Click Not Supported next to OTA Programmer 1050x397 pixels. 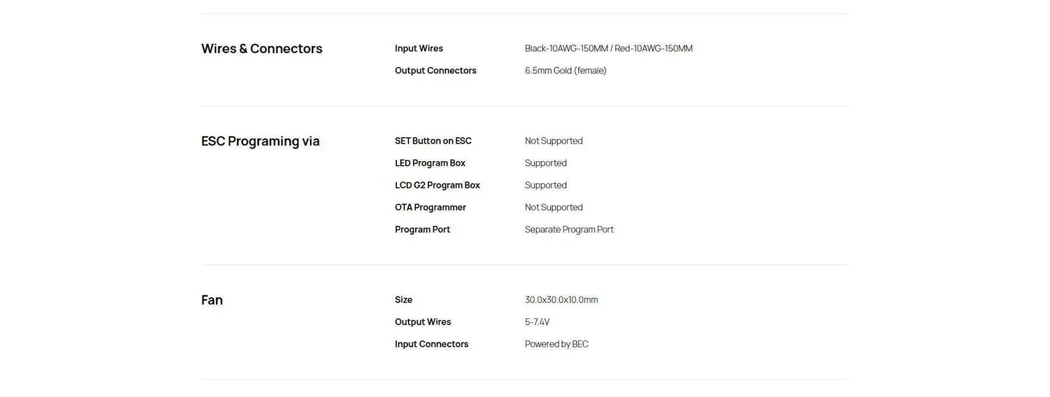point(553,207)
